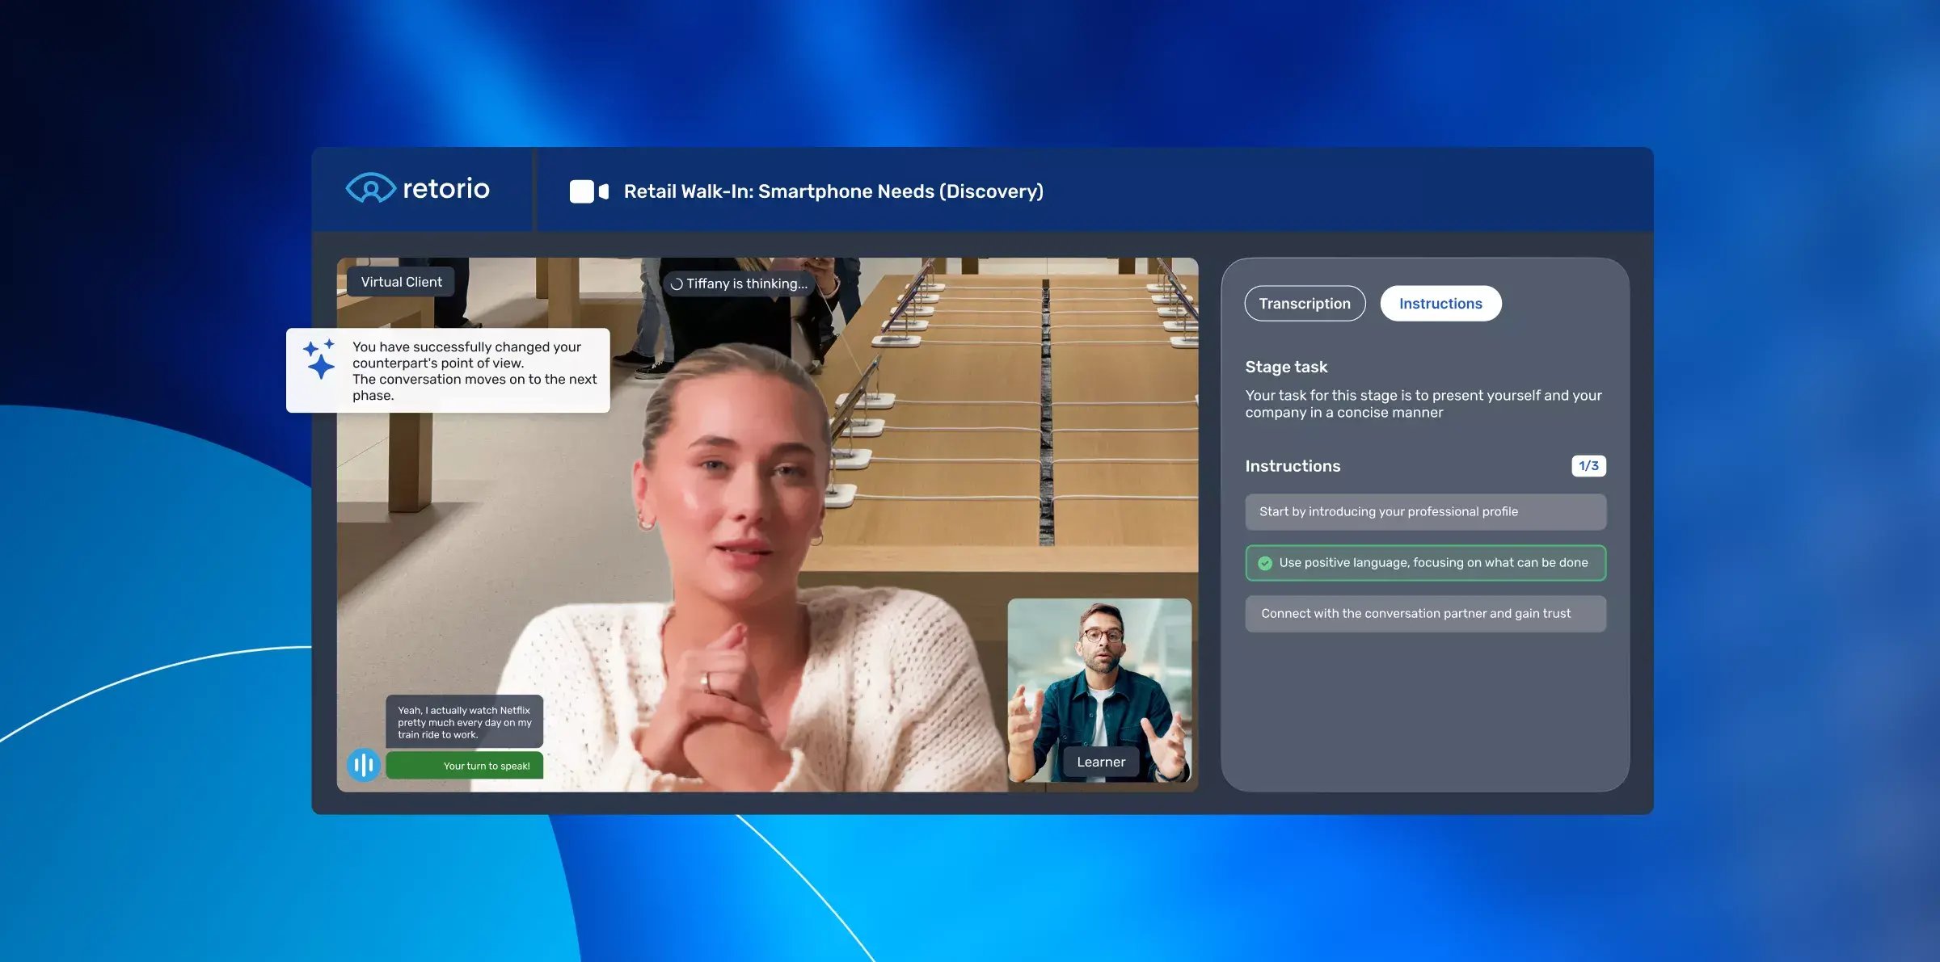Click the Netflix chat message bubble
This screenshot has height=962, width=1940.
pyautogui.click(x=464, y=720)
